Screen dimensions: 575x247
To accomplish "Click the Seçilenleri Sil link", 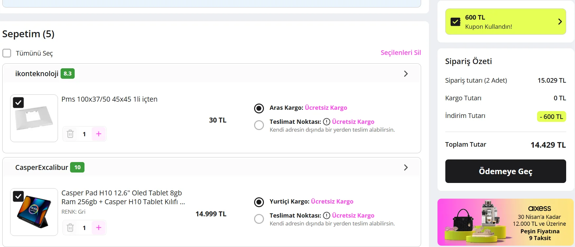I will (400, 53).
